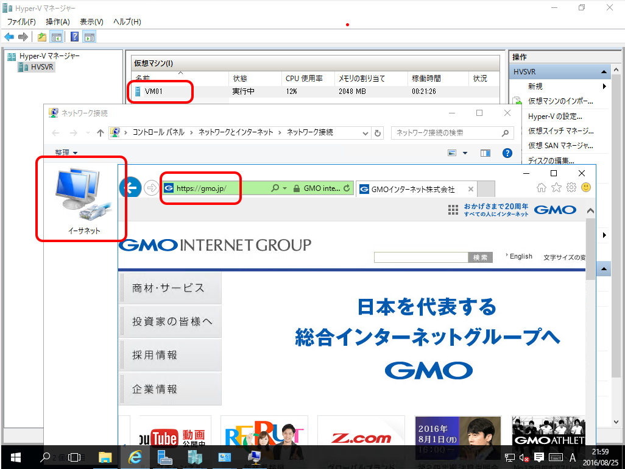625x469 pixels.
Task: Expand the view options dropdown arrow in ネットワーク接続
Action: tap(465, 153)
